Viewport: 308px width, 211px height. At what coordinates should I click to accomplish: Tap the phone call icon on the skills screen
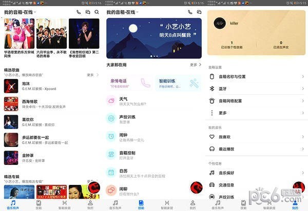pos(190,12)
